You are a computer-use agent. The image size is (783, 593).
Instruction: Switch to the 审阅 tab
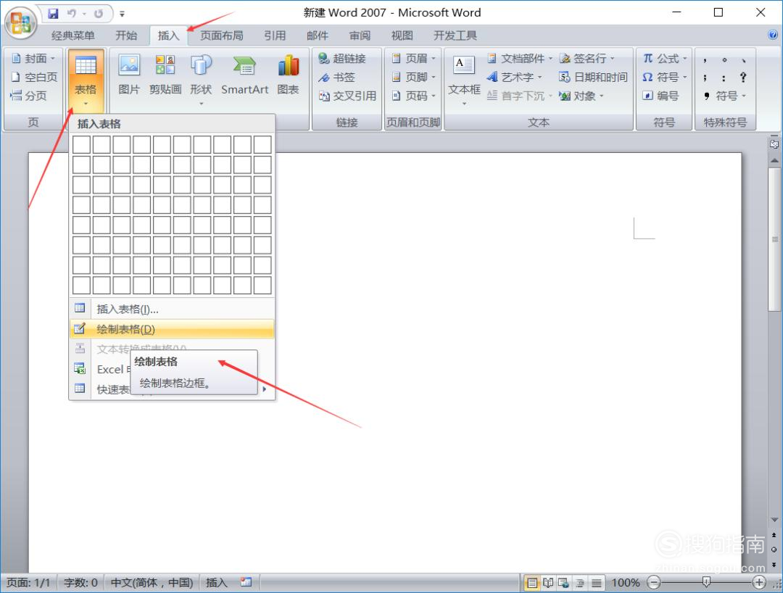360,36
